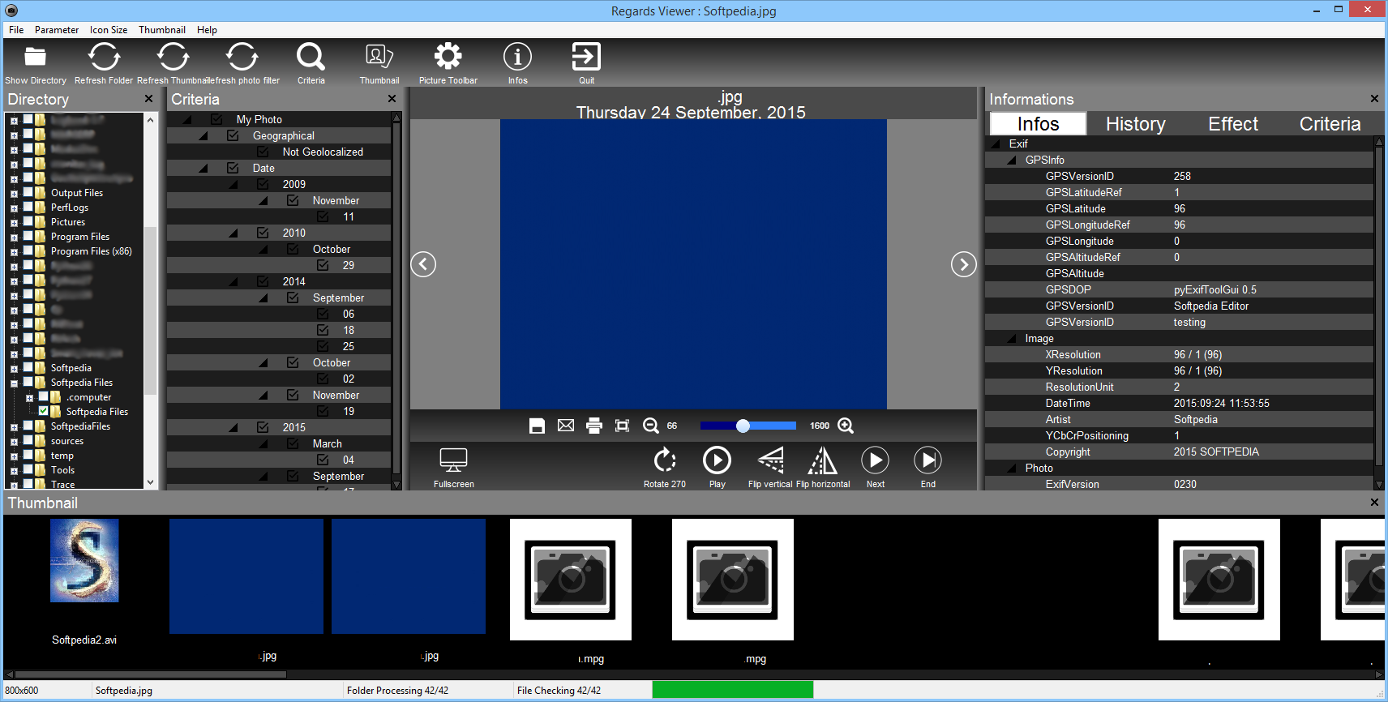Click the Flip vertical icon

point(770,460)
